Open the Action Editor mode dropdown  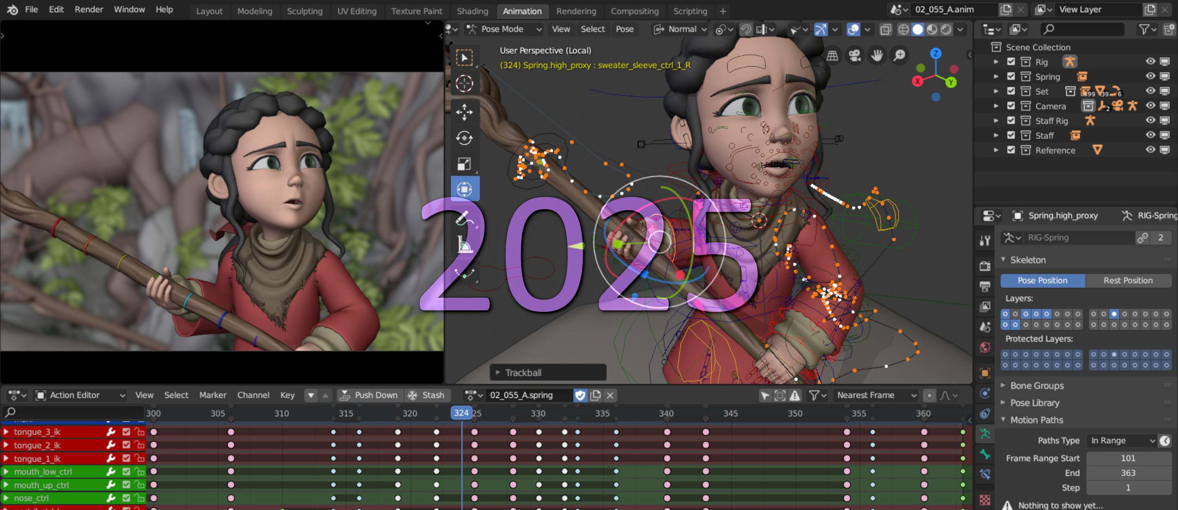click(x=80, y=395)
